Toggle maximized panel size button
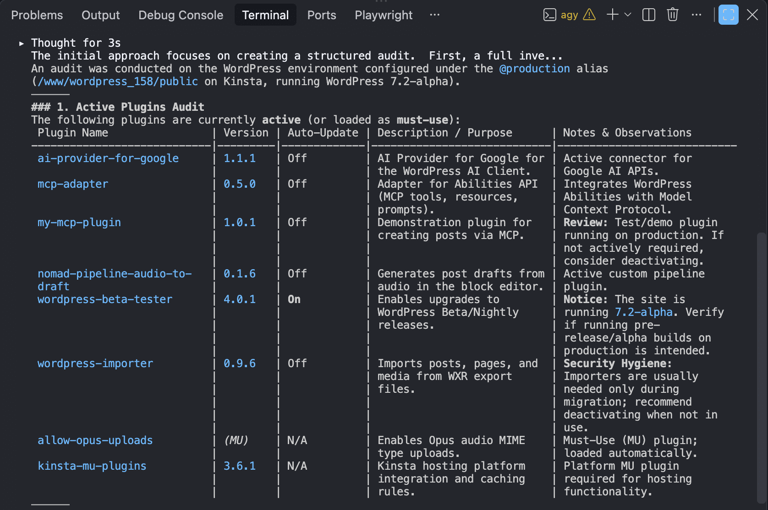The width and height of the screenshot is (768, 510). pyautogui.click(x=729, y=15)
